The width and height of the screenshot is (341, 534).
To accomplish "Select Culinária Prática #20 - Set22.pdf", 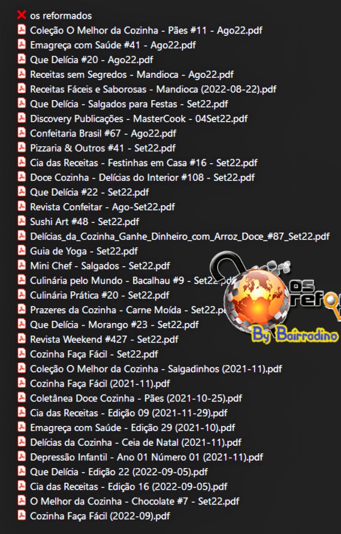I will 99,295.
